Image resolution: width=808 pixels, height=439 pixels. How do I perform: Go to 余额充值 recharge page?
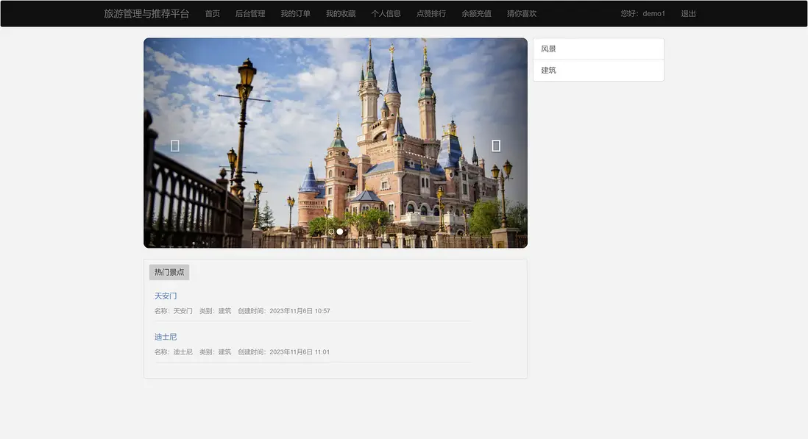coord(476,13)
